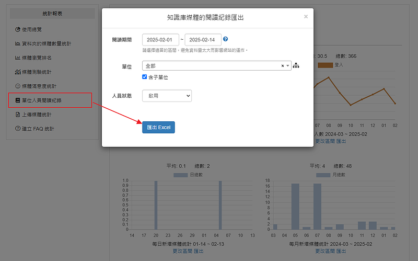Click the bar chart icon beside 媒體瀏覽排名
Image resolution: width=418 pixels, height=261 pixels.
tap(17, 58)
